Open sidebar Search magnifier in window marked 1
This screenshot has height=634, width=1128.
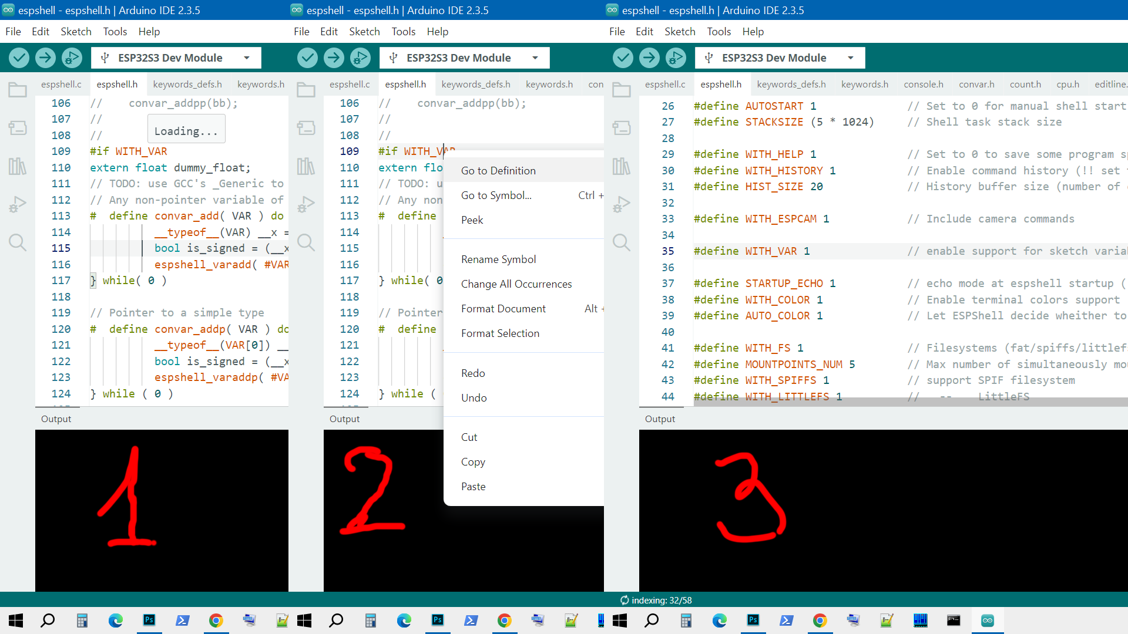pos(18,242)
